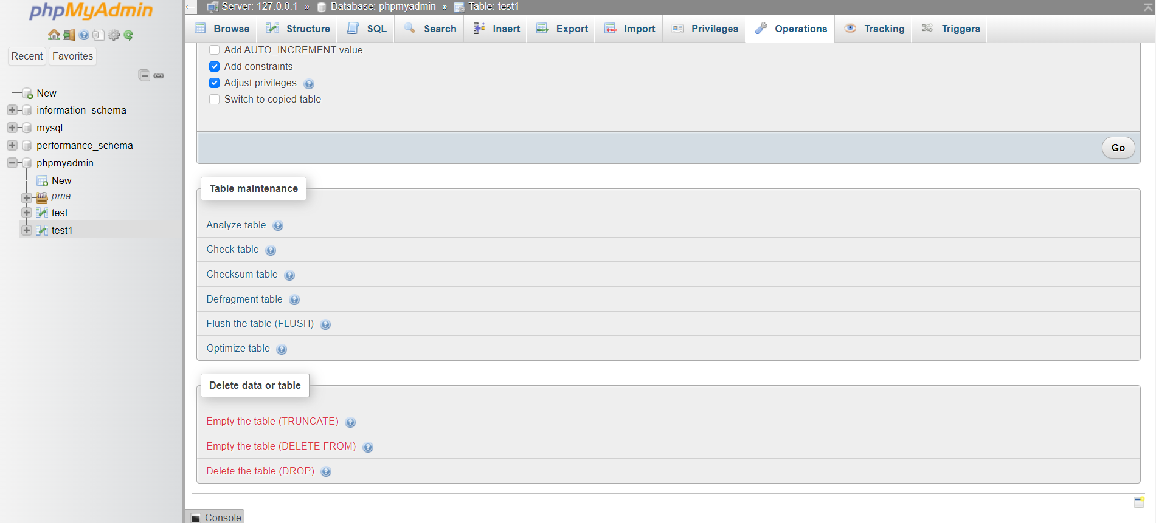1156x523 pixels.
Task: Expand the mysql database node
Action: click(12, 128)
